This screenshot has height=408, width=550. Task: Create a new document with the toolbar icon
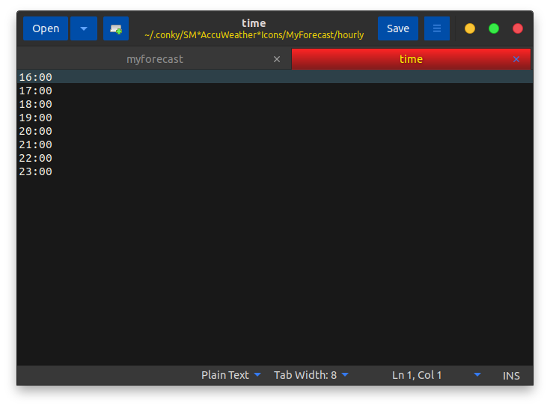coord(116,28)
